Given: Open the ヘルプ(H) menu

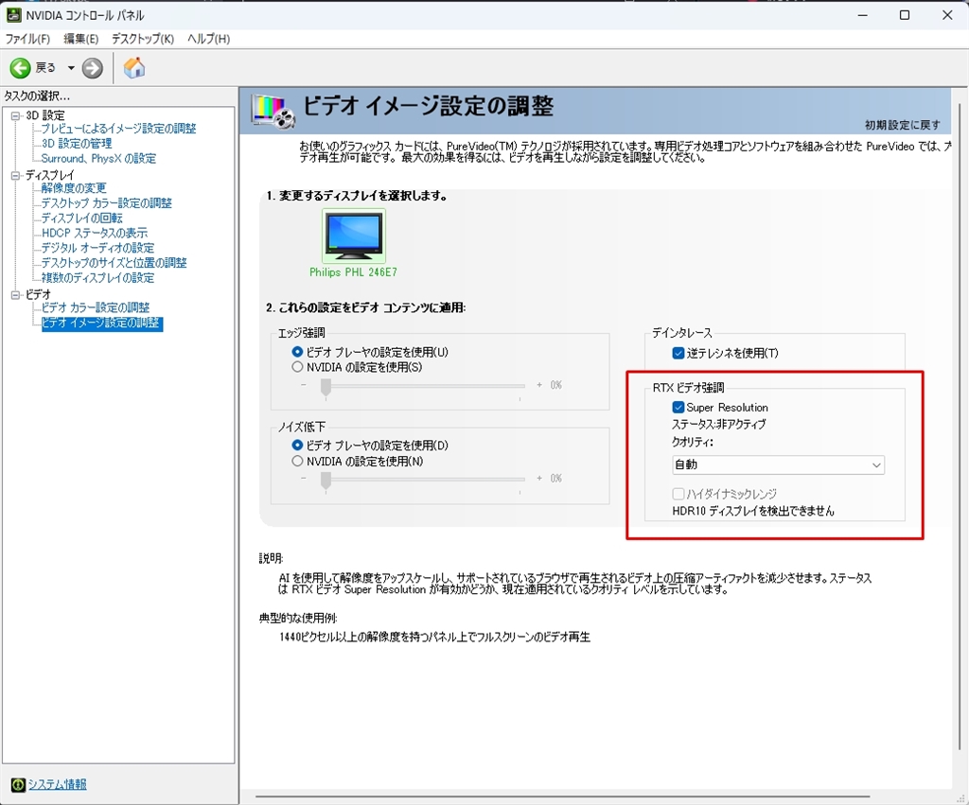Looking at the screenshot, I should (209, 39).
